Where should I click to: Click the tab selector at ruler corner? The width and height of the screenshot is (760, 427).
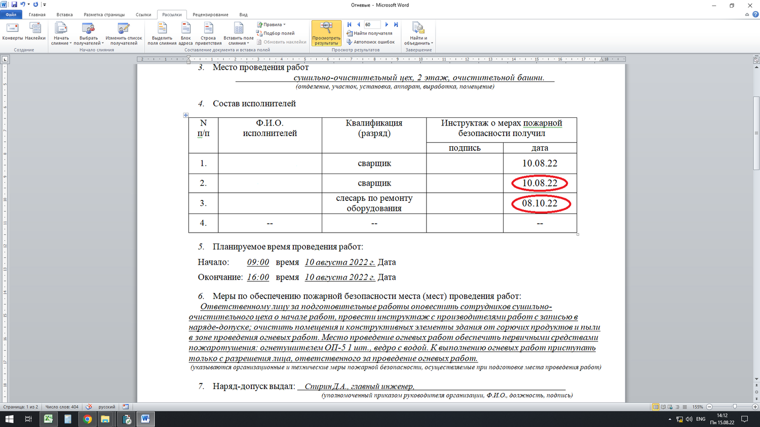(5, 59)
